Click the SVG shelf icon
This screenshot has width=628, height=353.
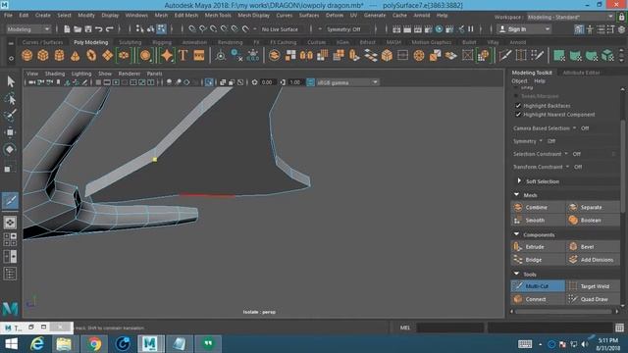click(x=199, y=55)
